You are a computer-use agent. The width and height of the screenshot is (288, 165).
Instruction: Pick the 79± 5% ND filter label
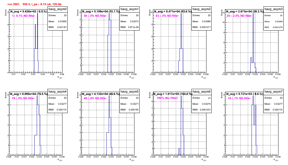(x=23, y=98)
